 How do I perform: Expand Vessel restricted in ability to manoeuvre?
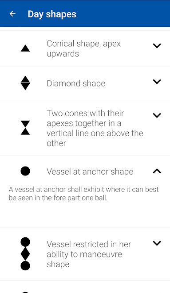pyautogui.click(x=157, y=243)
